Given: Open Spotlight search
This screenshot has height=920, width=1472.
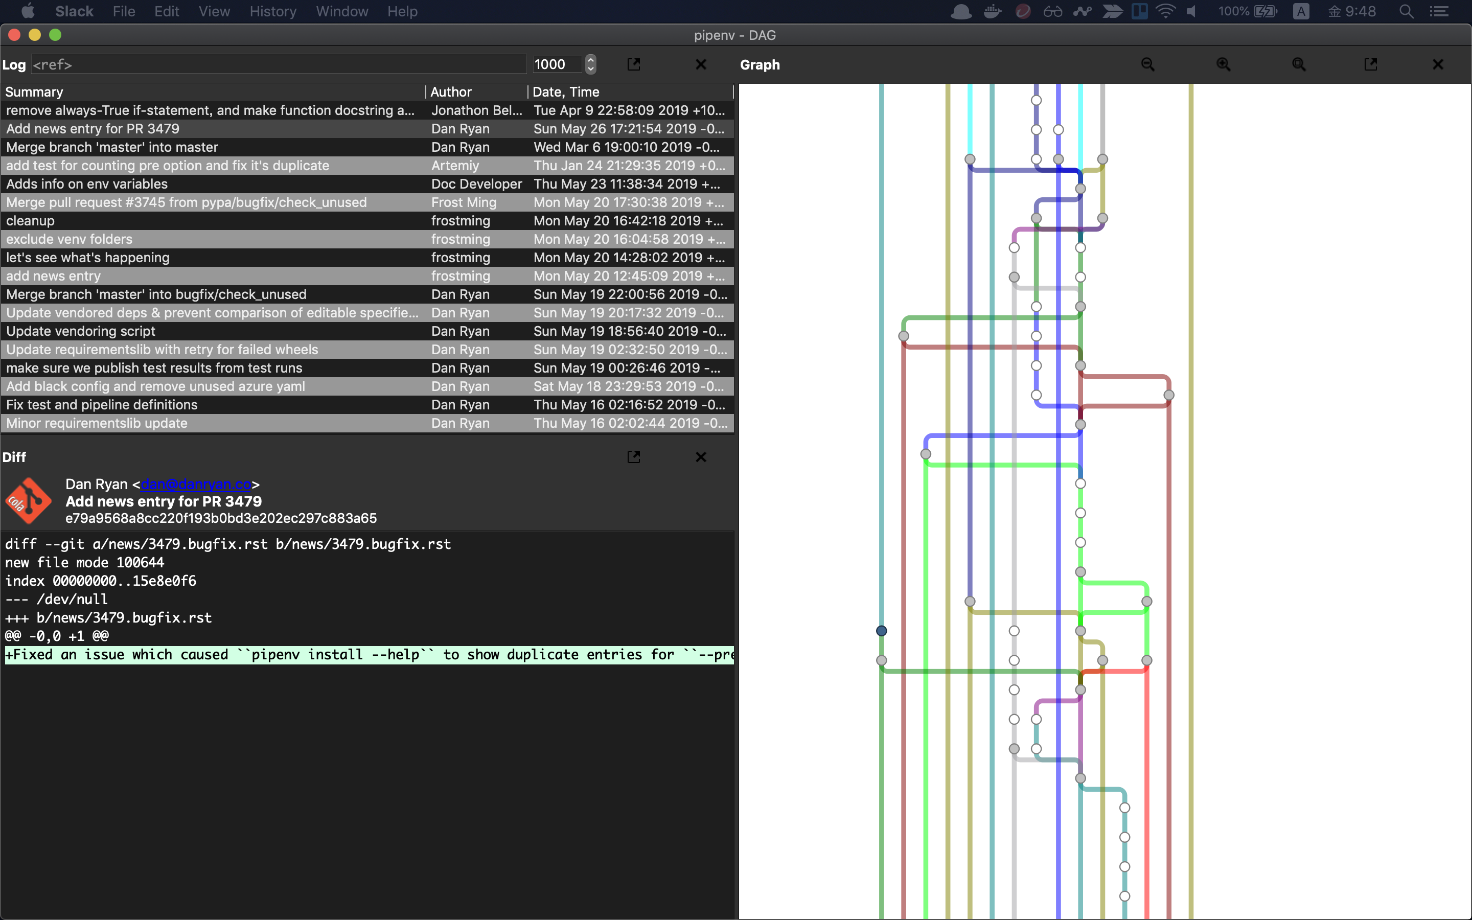Looking at the screenshot, I should 1406,12.
